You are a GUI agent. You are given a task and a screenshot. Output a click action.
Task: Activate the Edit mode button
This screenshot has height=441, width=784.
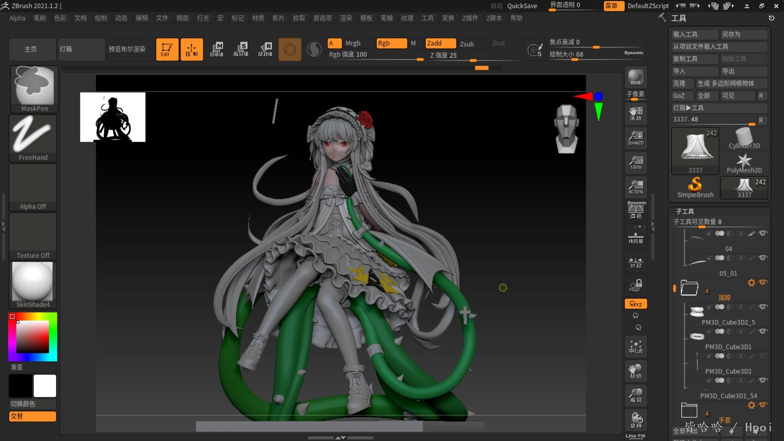click(167, 49)
